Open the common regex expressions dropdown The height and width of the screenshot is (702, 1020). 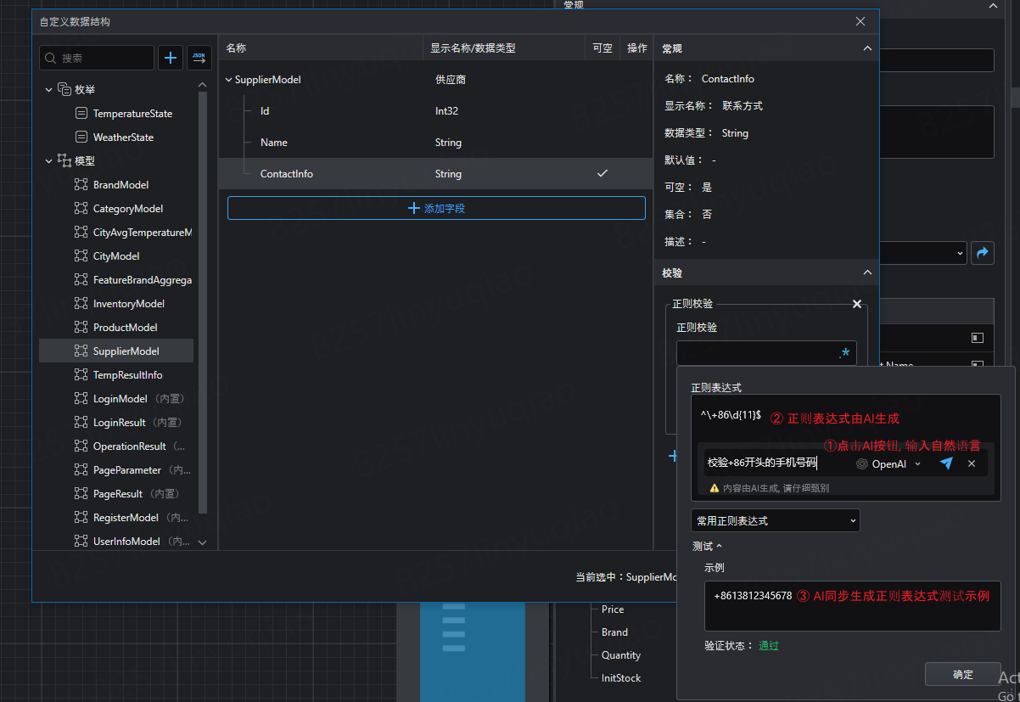[775, 520]
